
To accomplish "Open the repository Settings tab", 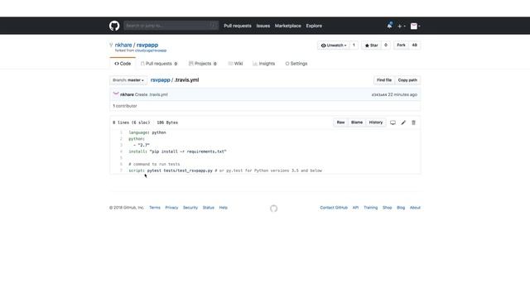I will tap(296, 64).
